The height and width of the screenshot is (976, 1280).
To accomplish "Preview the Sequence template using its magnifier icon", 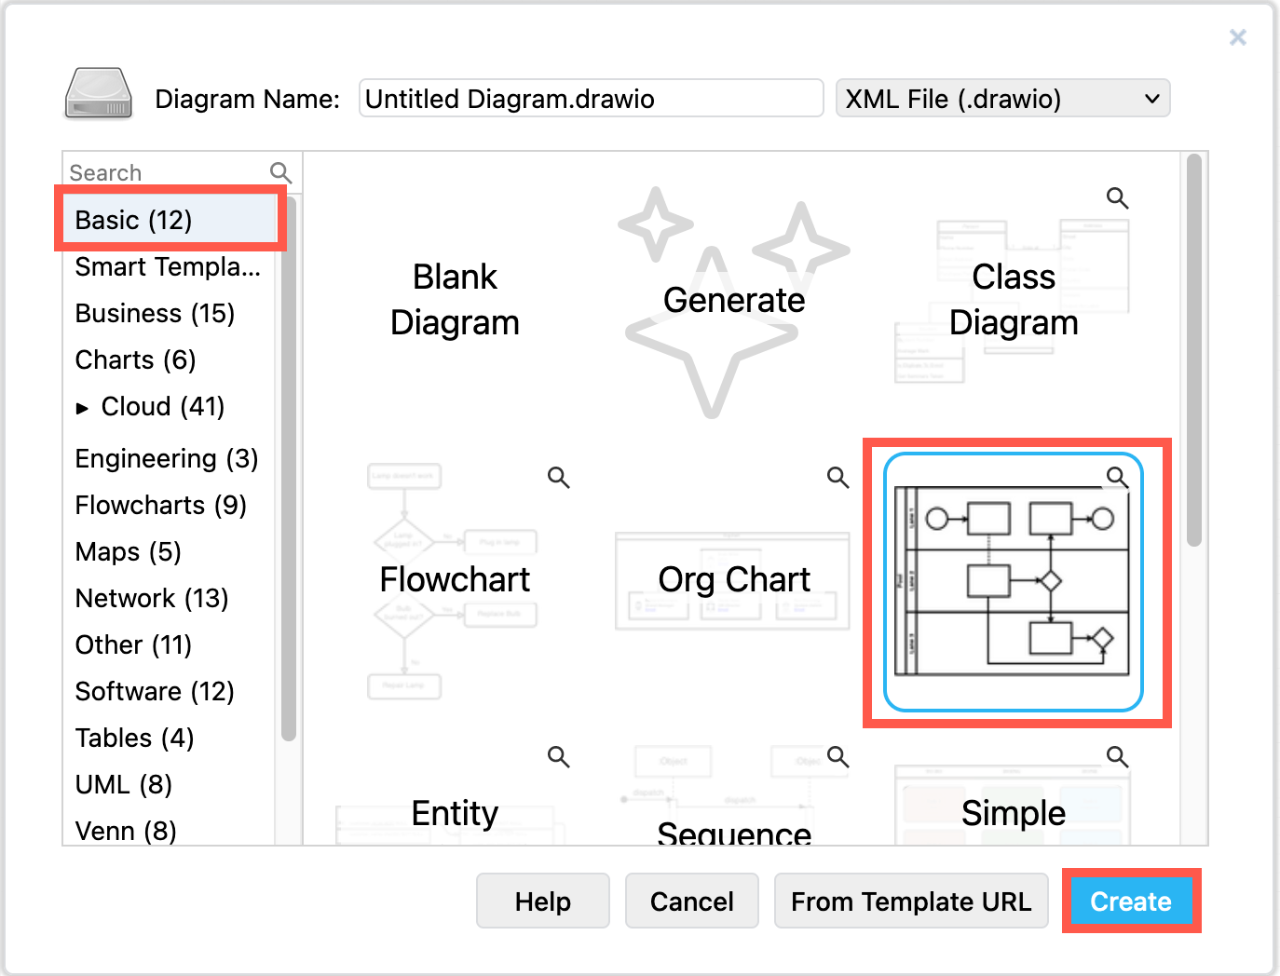I will tap(837, 757).
